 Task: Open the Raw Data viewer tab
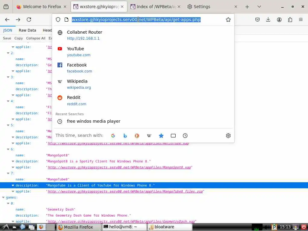pos(27,30)
